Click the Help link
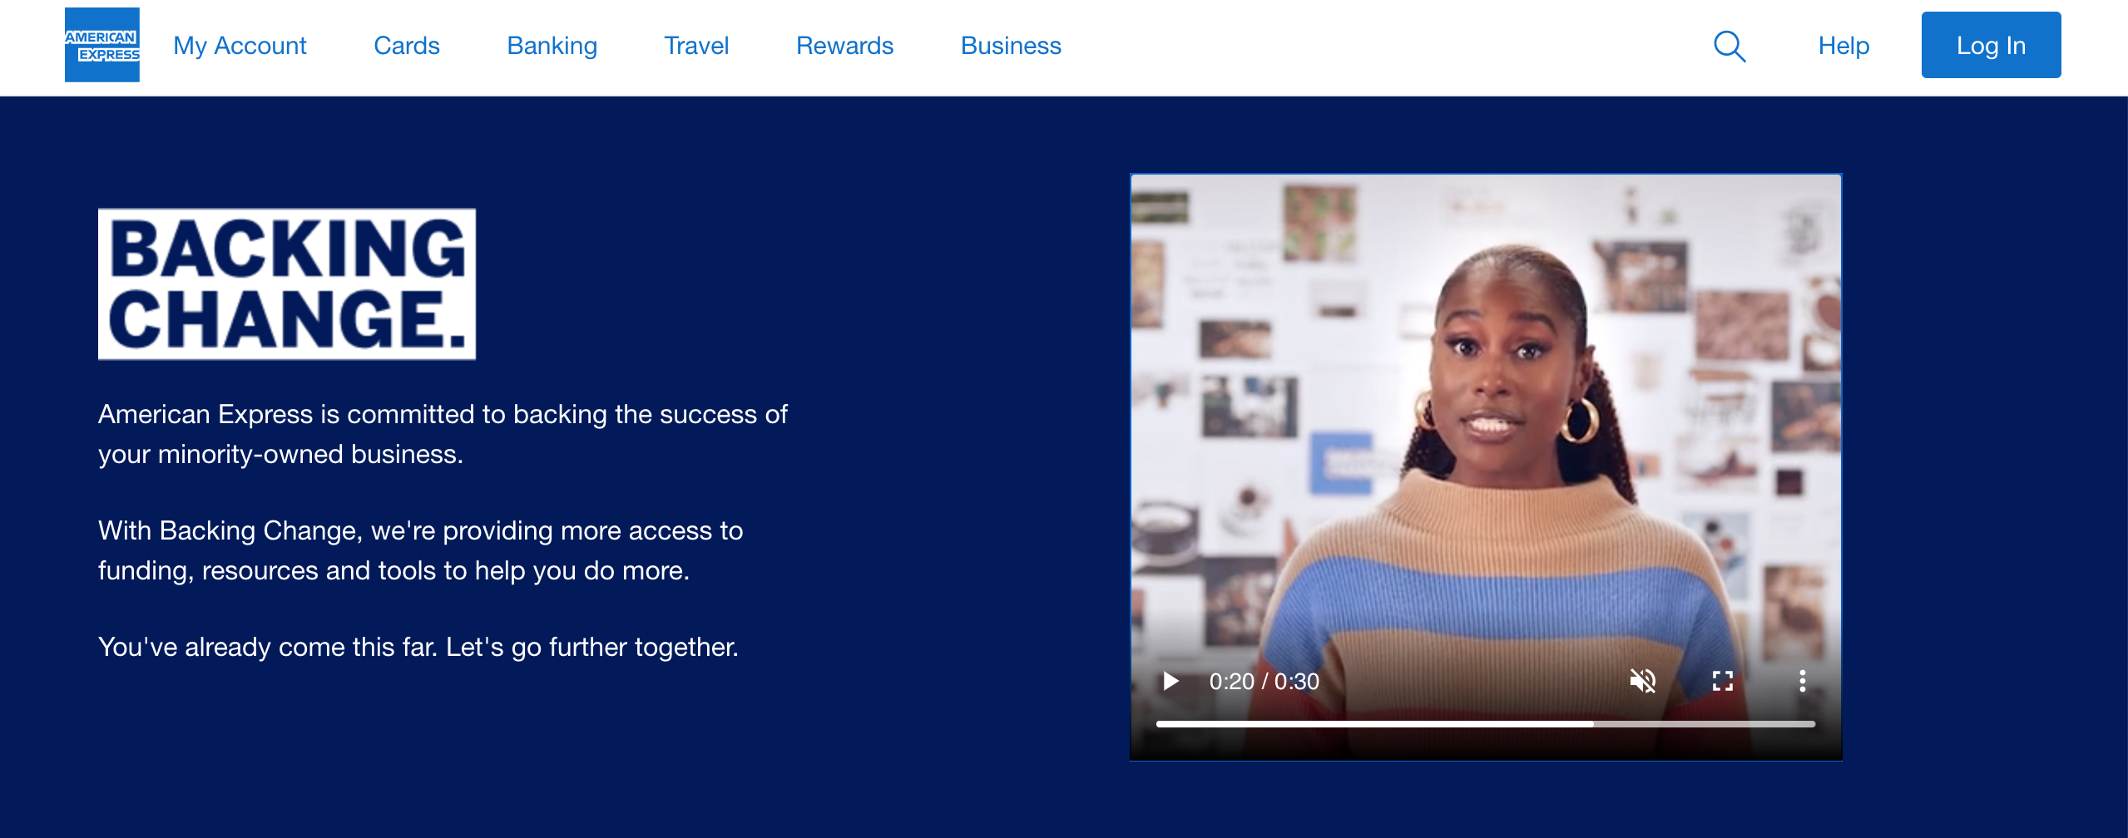Image resolution: width=2128 pixels, height=838 pixels. click(x=1843, y=46)
